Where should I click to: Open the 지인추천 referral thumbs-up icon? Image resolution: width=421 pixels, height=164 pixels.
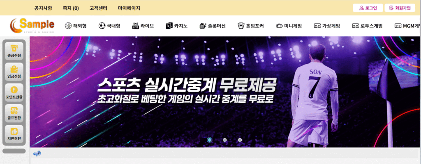click(x=14, y=135)
